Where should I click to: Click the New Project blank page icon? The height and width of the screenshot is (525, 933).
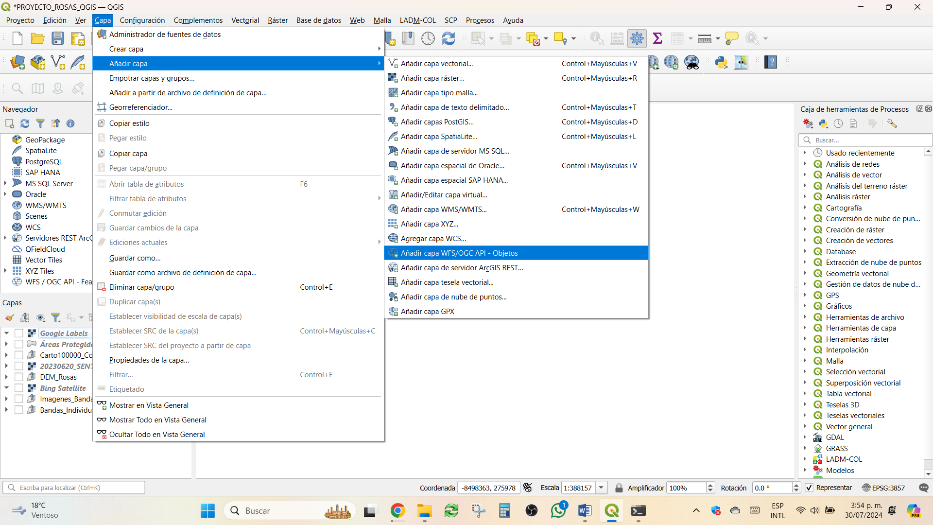tap(17, 38)
